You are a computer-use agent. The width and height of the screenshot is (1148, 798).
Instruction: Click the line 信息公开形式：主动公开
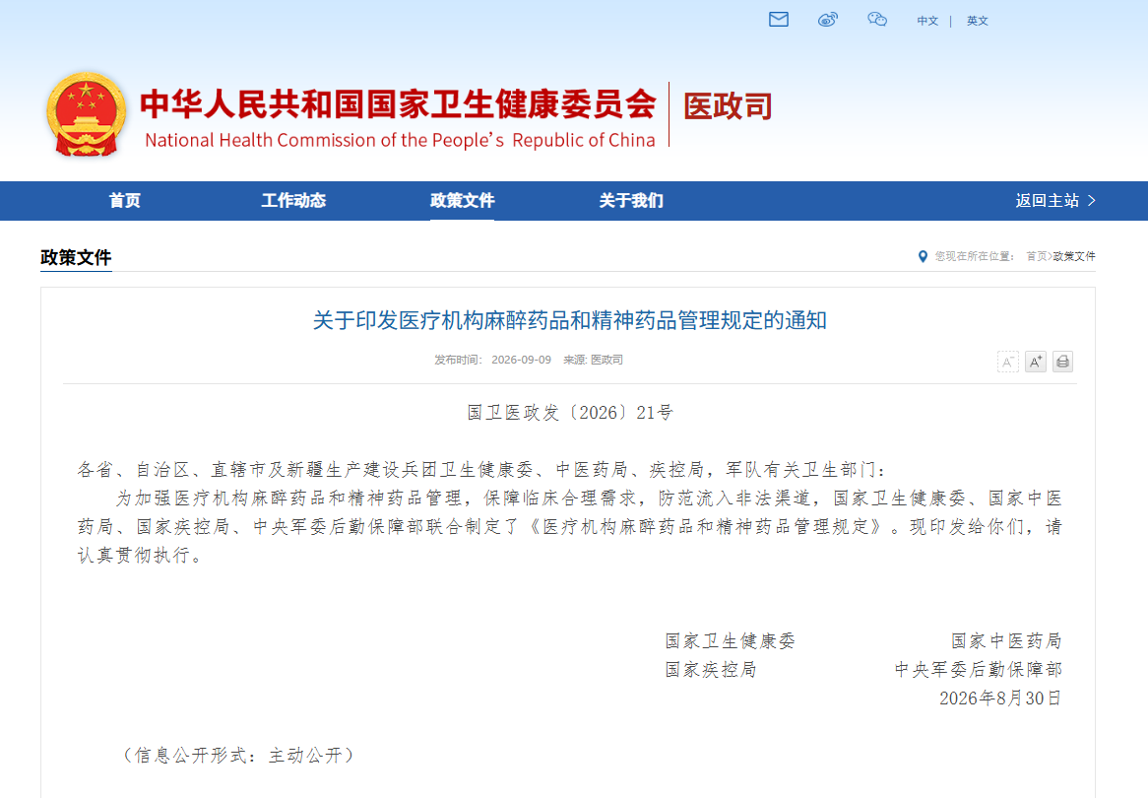(x=238, y=755)
